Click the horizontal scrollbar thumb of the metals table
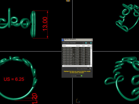 pyautogui.click(x=76, y=66)
